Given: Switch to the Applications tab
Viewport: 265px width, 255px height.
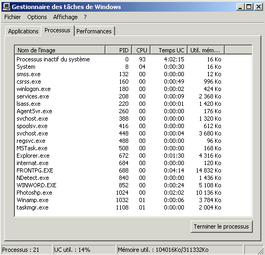Looking at the screenshot, I should pyautogui.click(x=23, y=31).
